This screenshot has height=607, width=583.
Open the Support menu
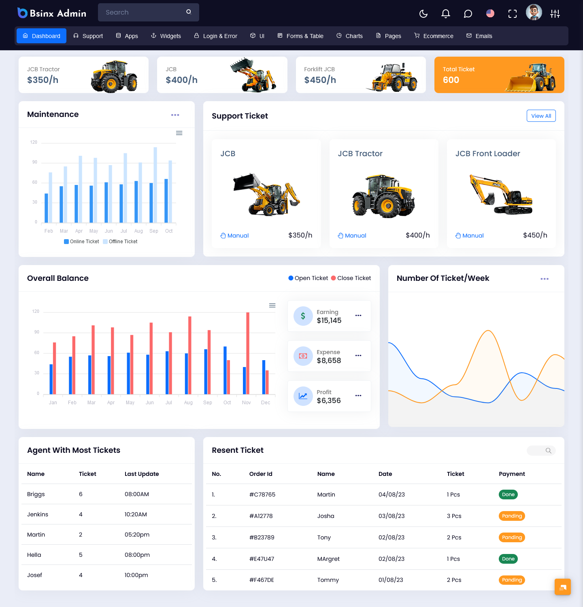click(x=88, y=36)
